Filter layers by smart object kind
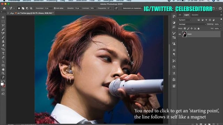 tap(214, 20)
